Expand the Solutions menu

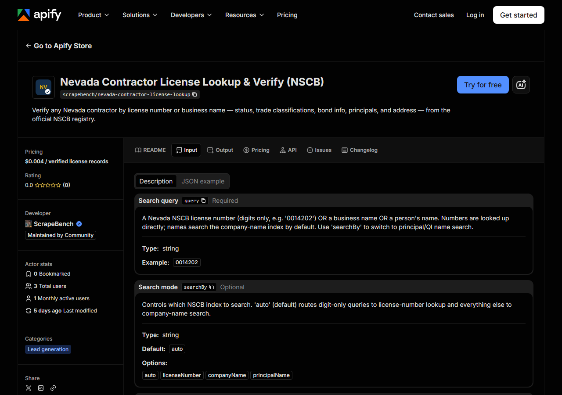click(x=140, y=15)
